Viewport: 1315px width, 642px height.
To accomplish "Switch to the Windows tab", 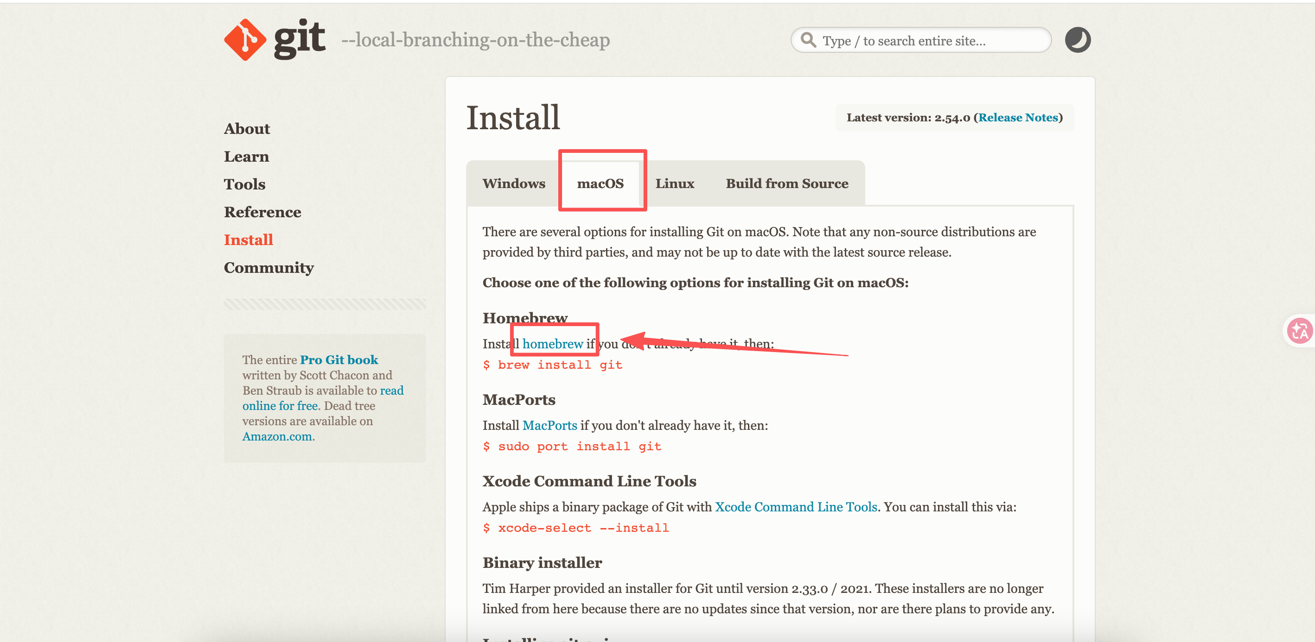I will (514, 183).
